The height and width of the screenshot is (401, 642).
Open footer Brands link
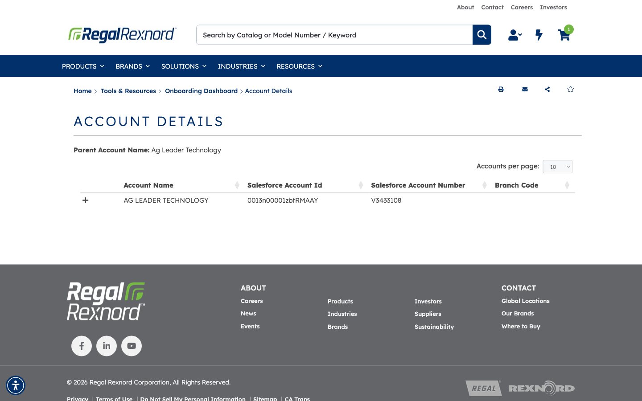coord(337,327)
